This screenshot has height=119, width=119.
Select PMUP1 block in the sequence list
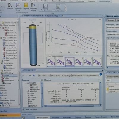coord(34,85)
